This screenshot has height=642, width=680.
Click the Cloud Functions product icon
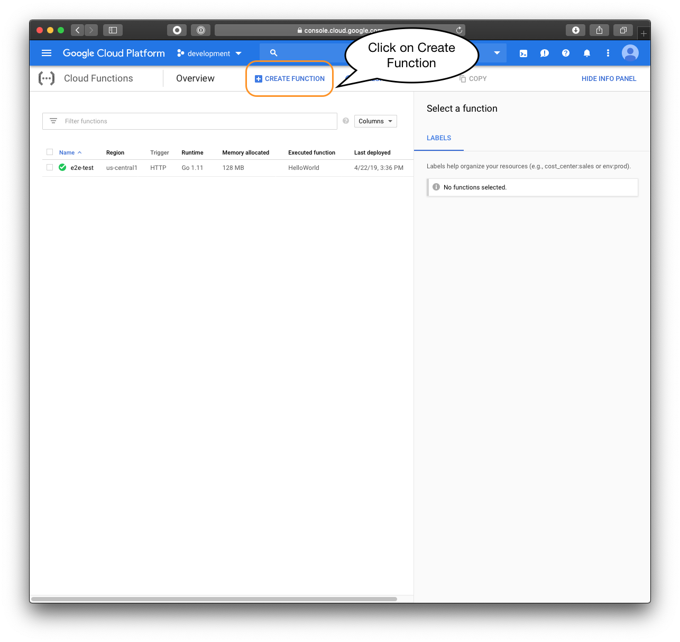(x=47, y=78)
